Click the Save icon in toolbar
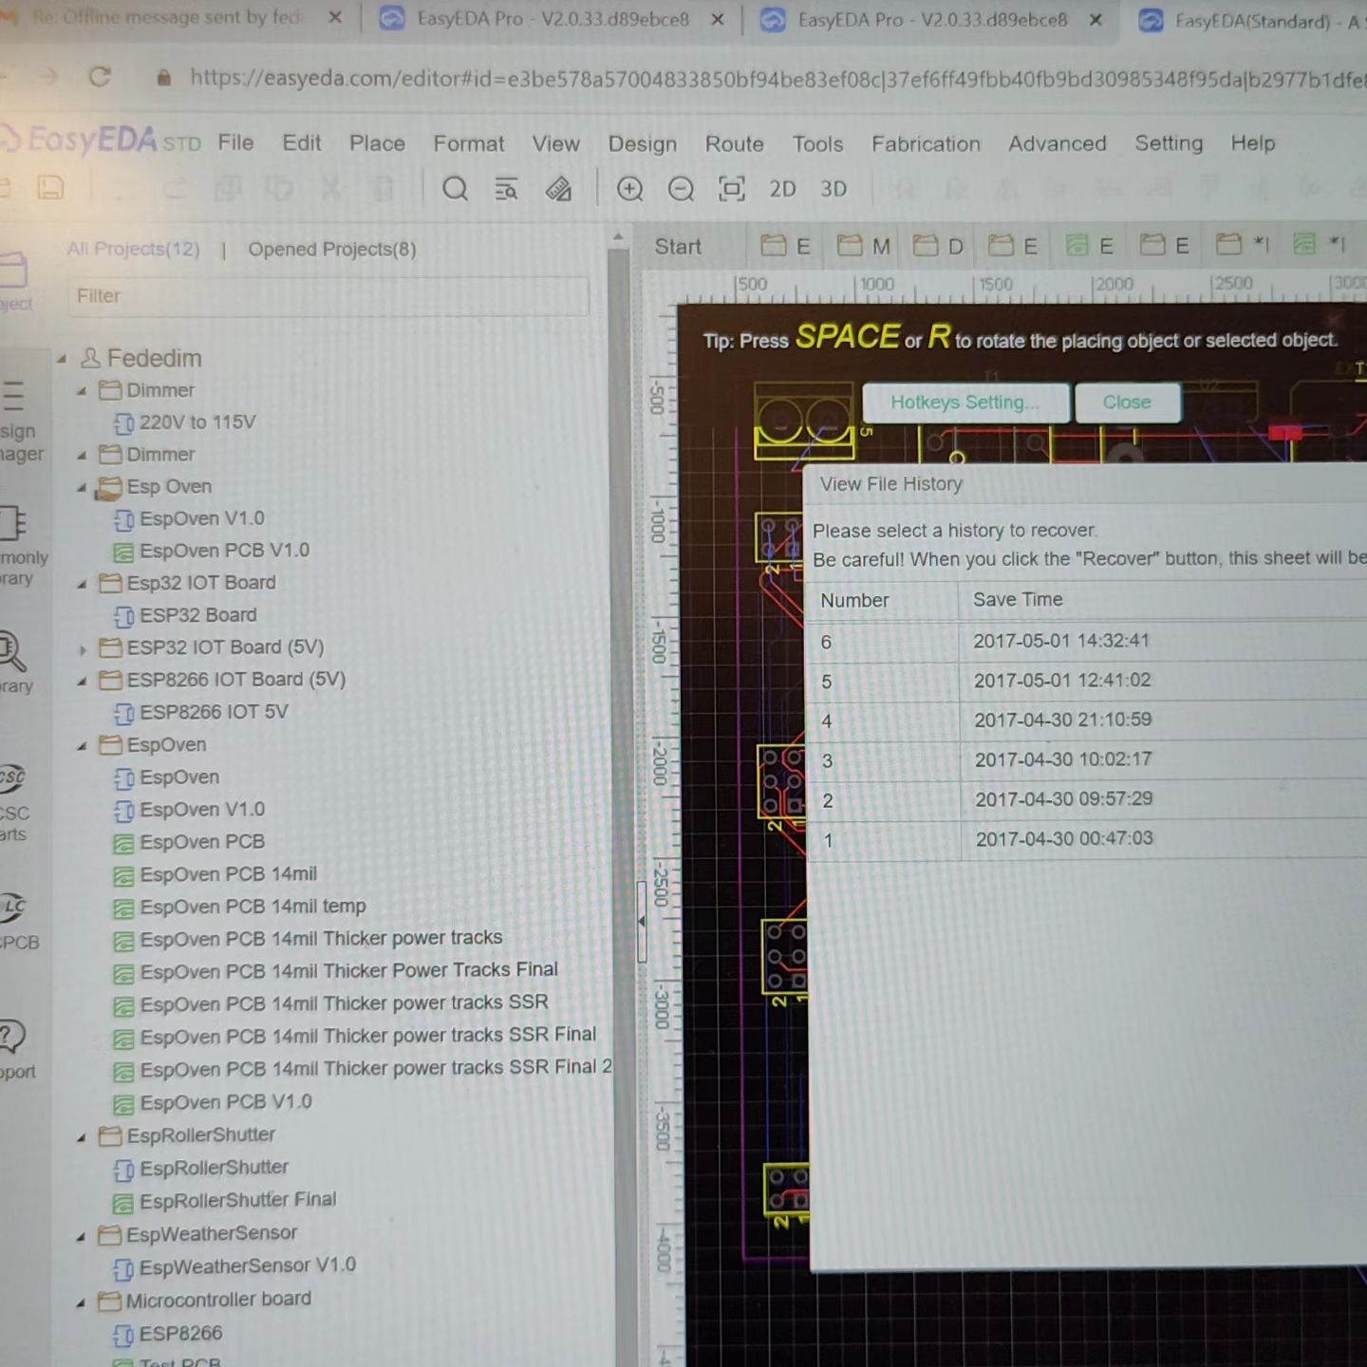 point(50,188)
